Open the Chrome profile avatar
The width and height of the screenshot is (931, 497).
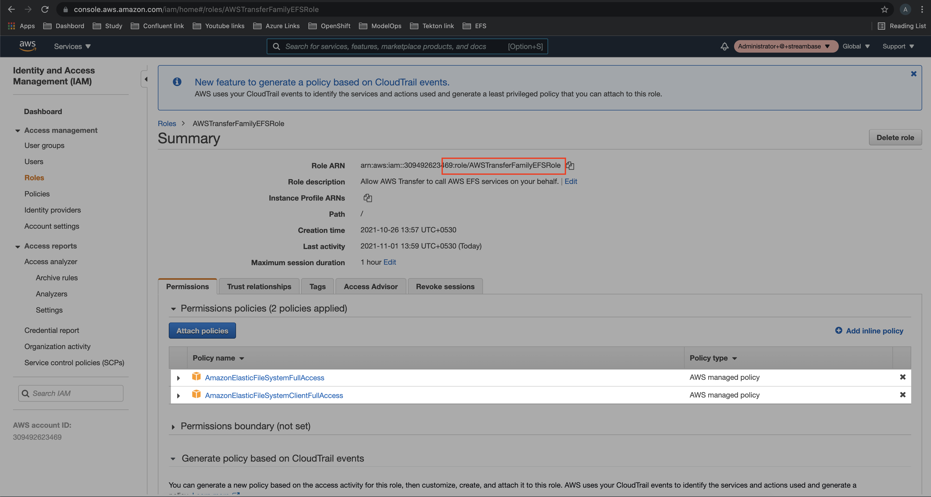[x=905, y=9]
